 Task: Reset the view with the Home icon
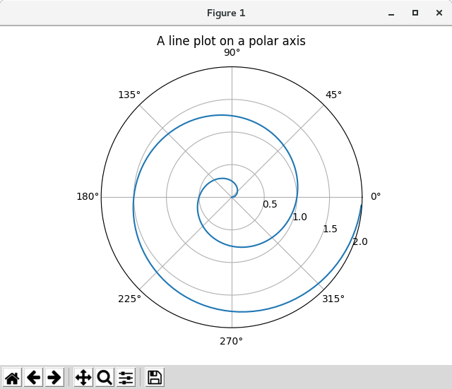tap(13, 378)
